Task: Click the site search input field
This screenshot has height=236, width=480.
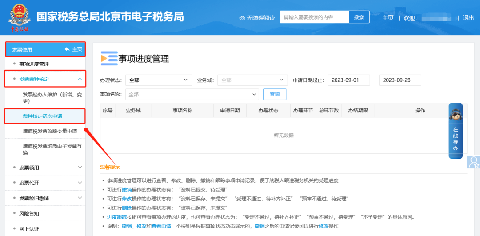Action: 314,17
